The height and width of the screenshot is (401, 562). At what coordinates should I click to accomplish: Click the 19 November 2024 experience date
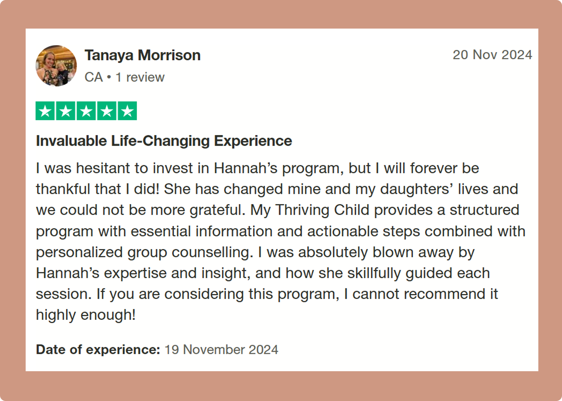221,349
